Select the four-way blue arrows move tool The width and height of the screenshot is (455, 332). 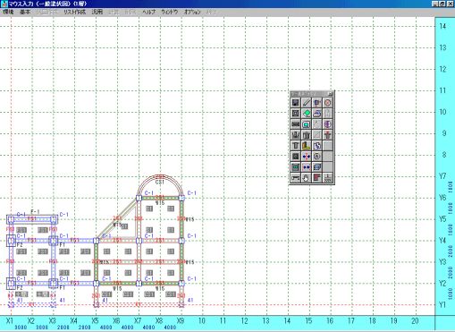pyautogui.click(x=306, y=157)
